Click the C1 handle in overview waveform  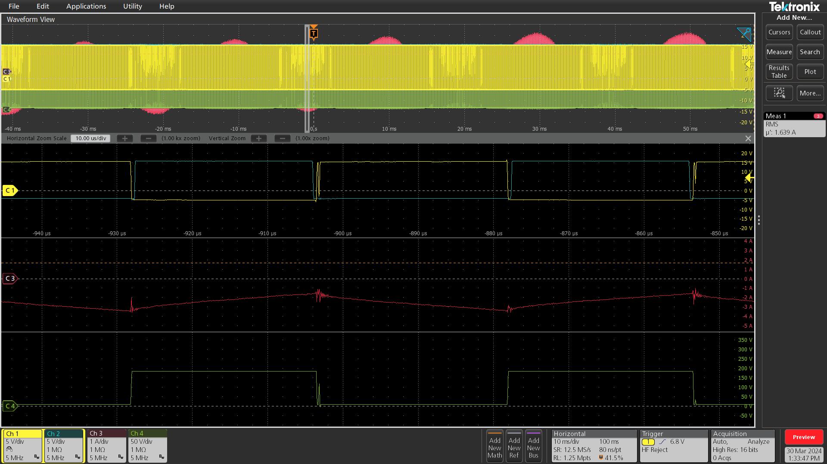click(6, 79)
